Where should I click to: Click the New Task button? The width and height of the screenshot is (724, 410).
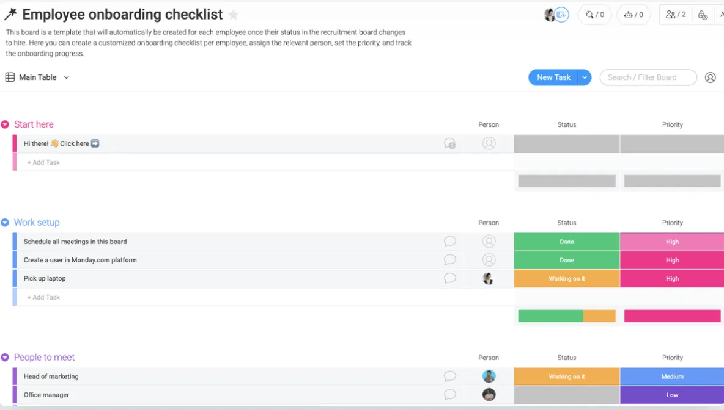(x=553, y=77)
